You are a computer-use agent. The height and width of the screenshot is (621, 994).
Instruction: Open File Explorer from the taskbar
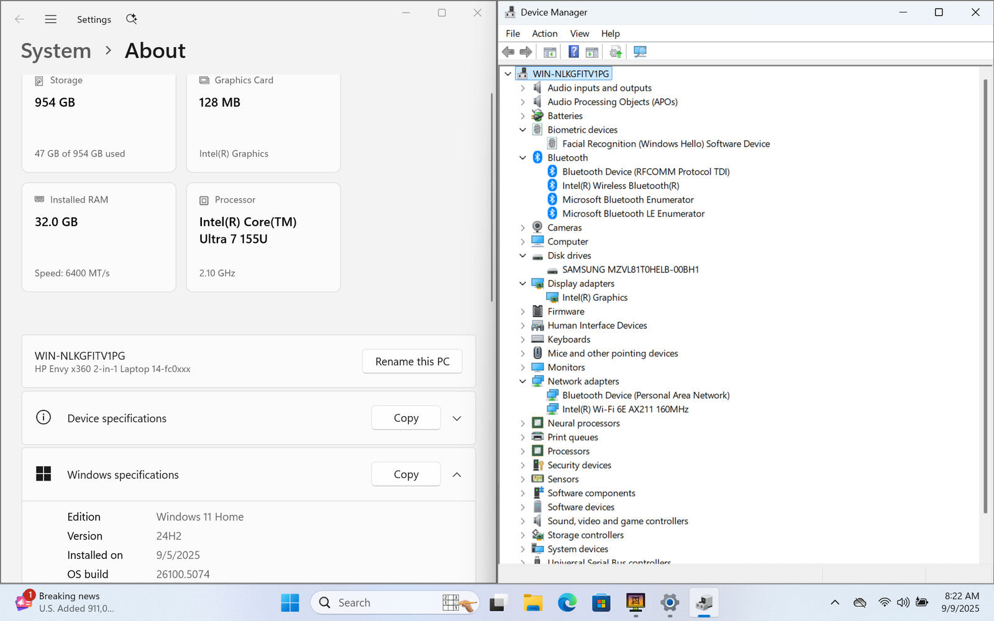coord(532,602)
